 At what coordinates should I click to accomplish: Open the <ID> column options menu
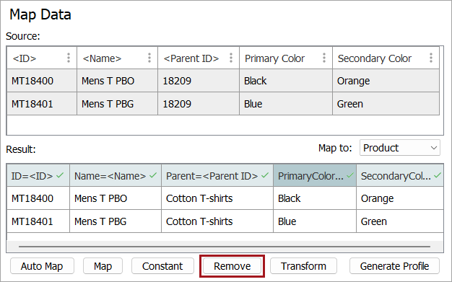pyautogui.click(x=69, y=58)
